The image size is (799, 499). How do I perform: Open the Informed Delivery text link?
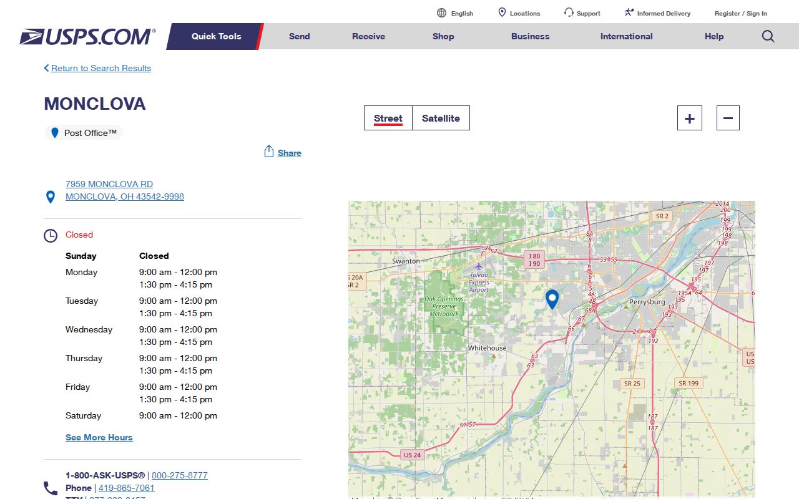[664, 13]
